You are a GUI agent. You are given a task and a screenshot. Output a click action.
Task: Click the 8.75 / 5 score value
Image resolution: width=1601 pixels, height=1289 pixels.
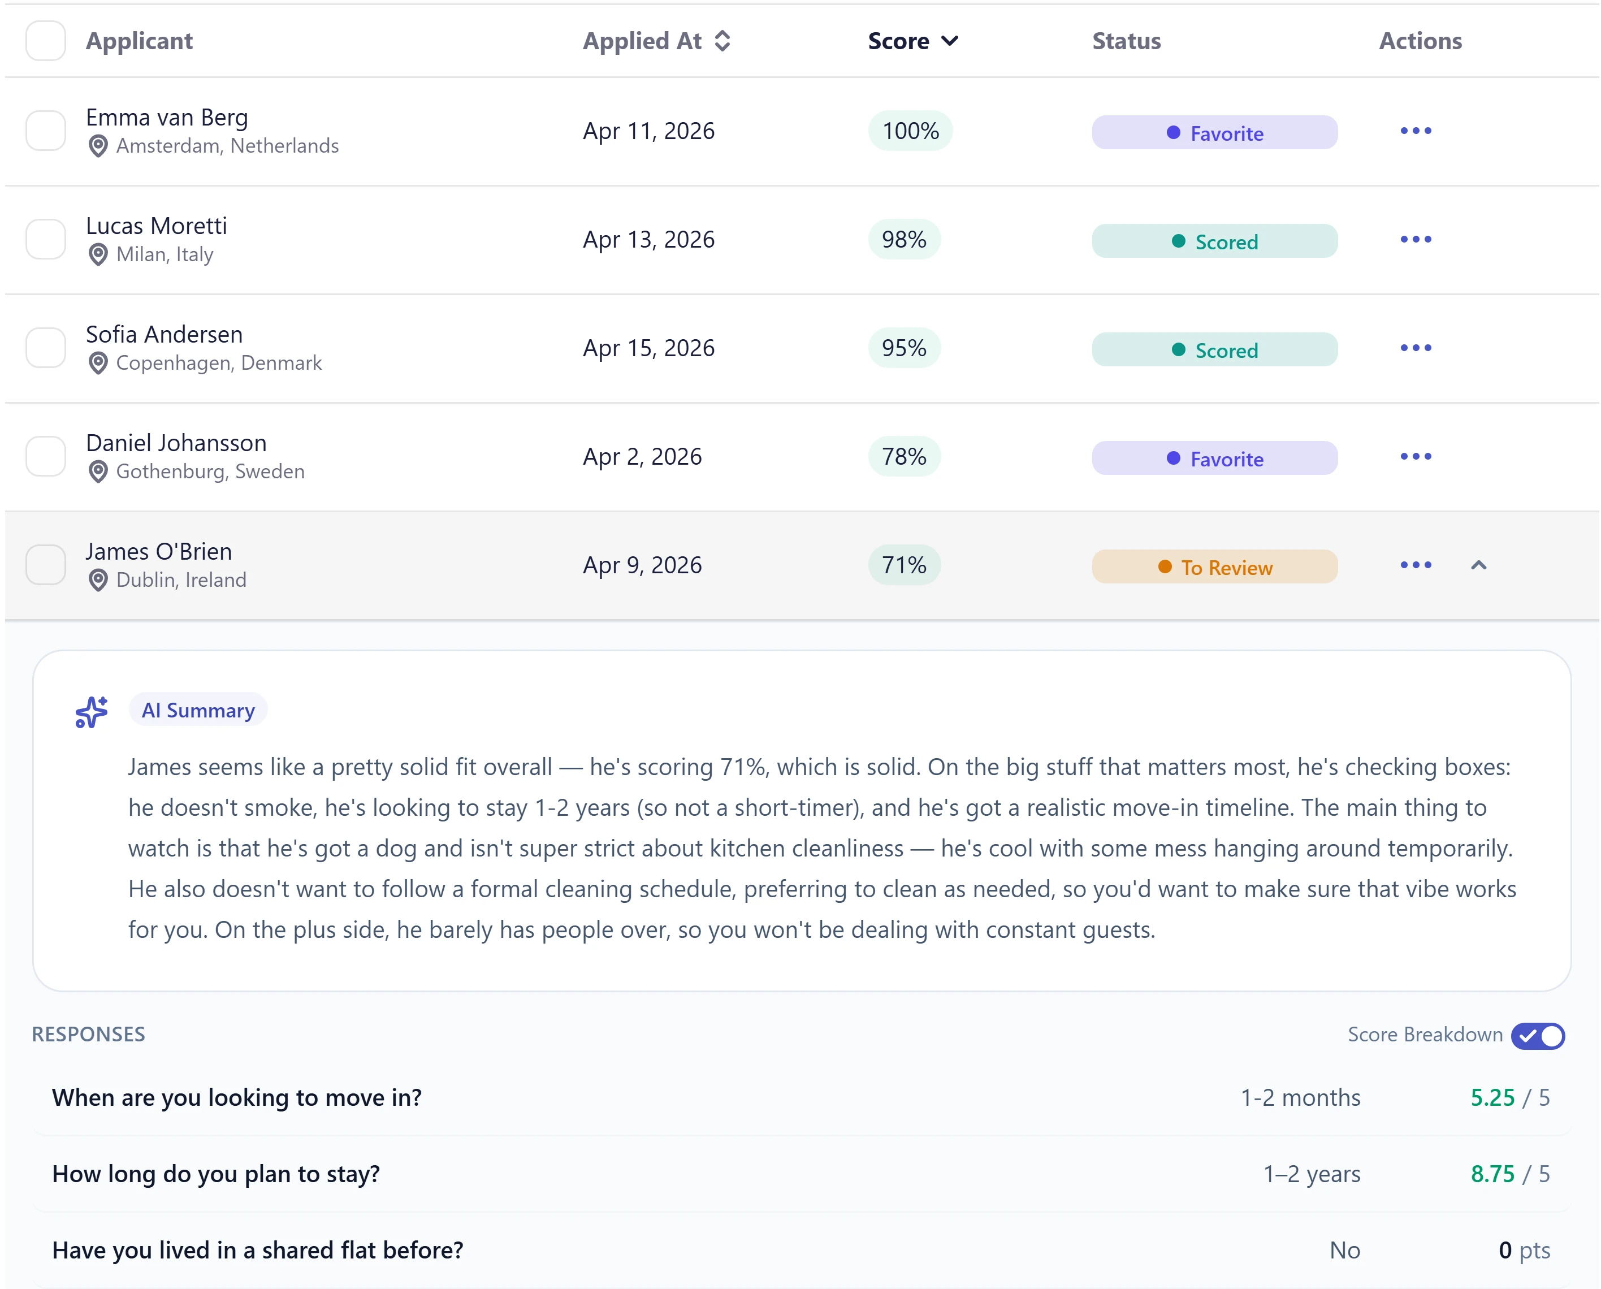coord(1511,1174)
